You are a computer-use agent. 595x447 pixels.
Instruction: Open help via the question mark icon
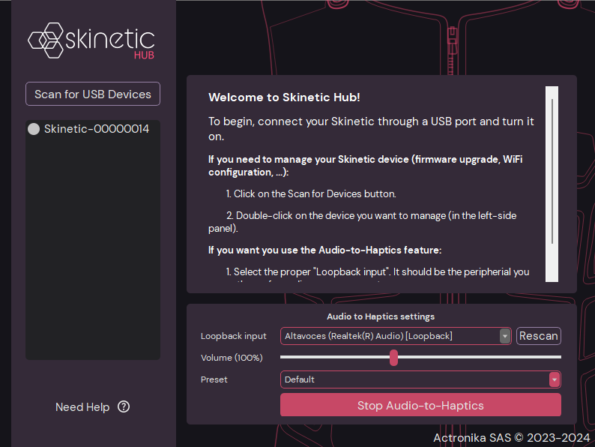(124, 406)
